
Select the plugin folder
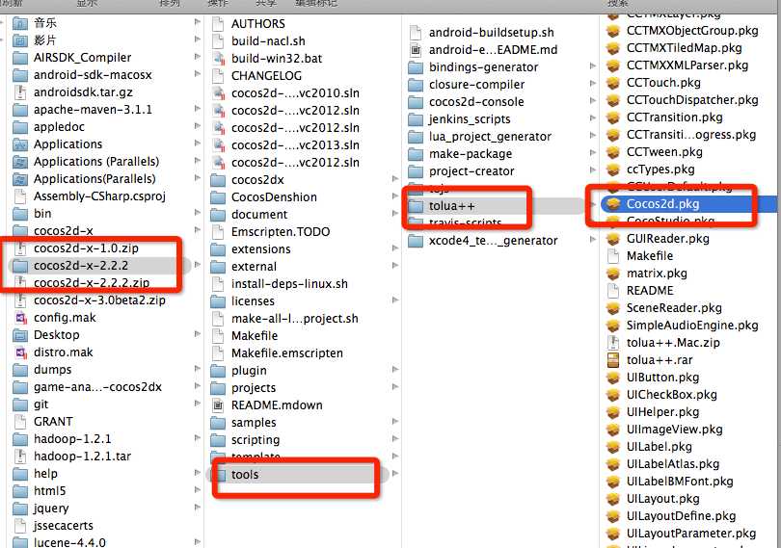tap(249, 371)
